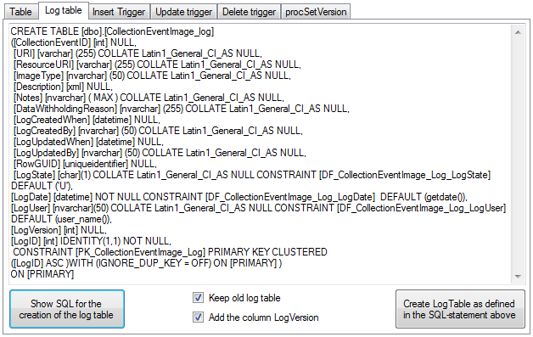Screen dimensions: 533x337
Task: Uncheck Keep old log table
Action: tap(198, 298)
